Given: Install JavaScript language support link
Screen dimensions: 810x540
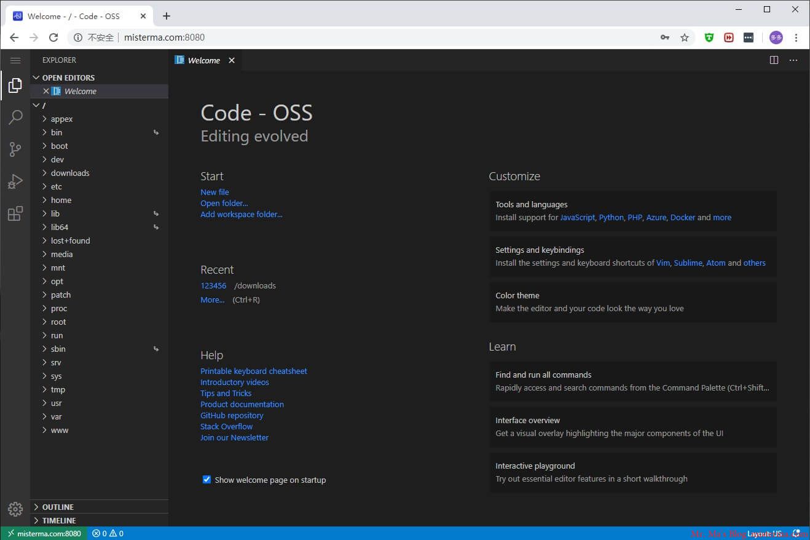Looking at the screenshot, I should (578, 217).
